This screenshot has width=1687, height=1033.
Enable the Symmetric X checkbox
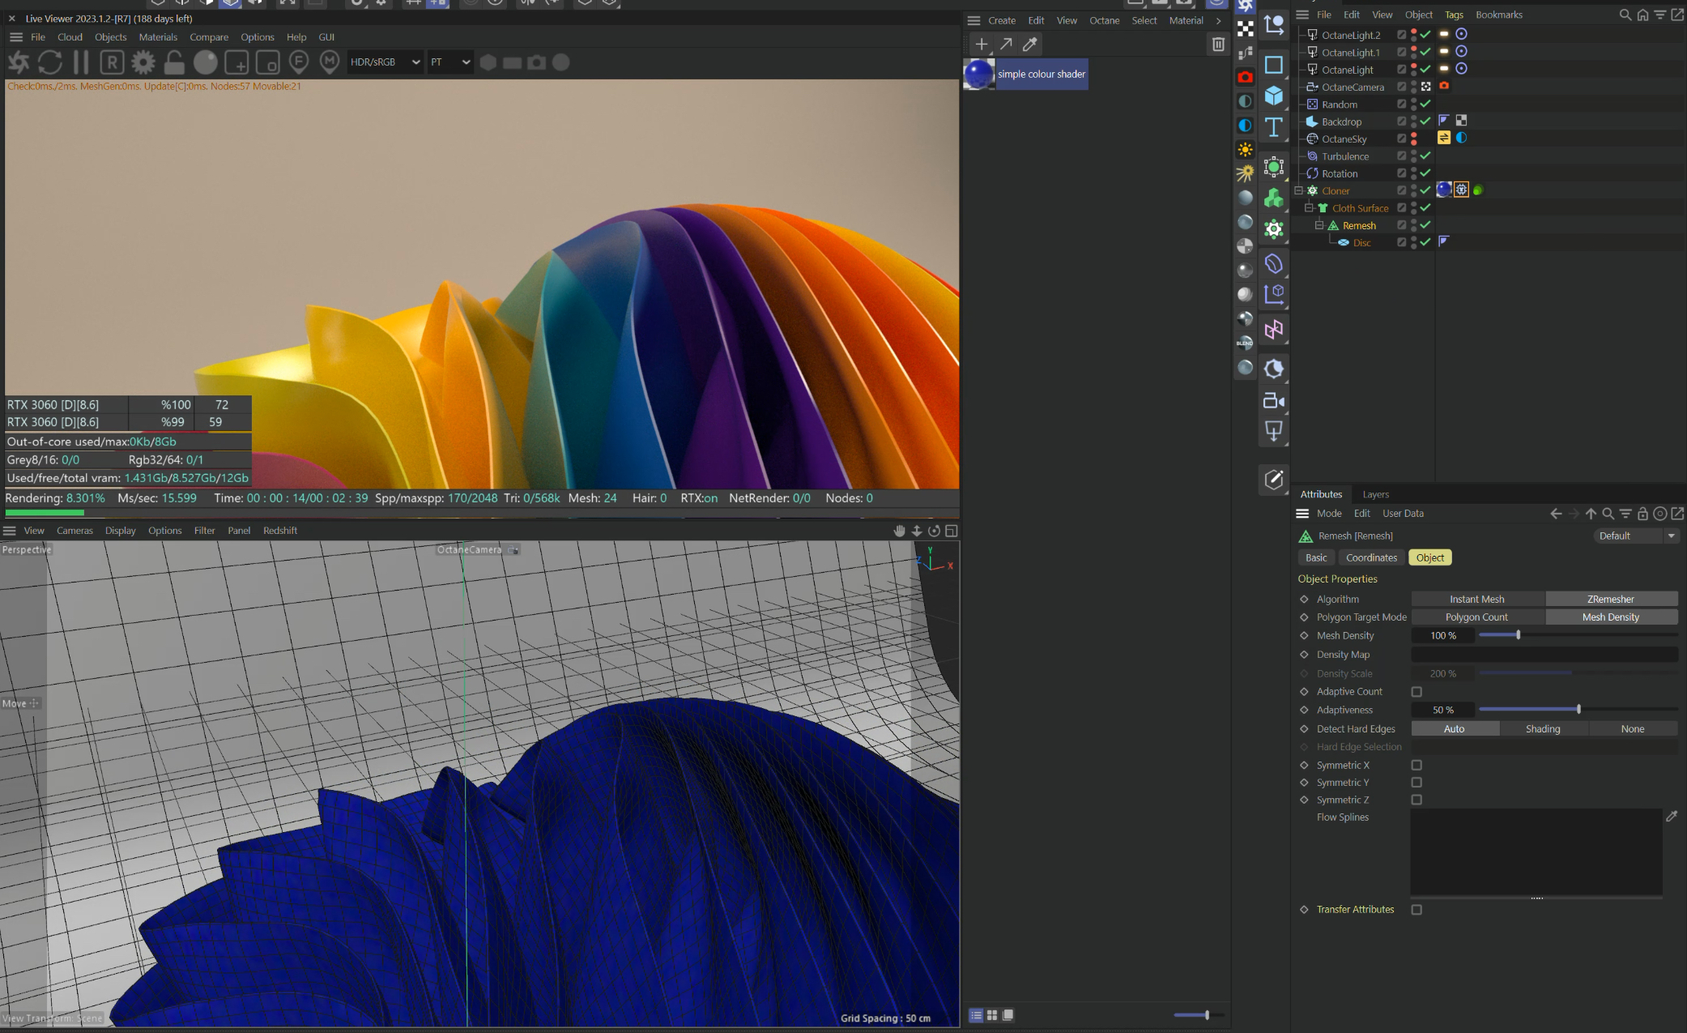point(1416,765)
